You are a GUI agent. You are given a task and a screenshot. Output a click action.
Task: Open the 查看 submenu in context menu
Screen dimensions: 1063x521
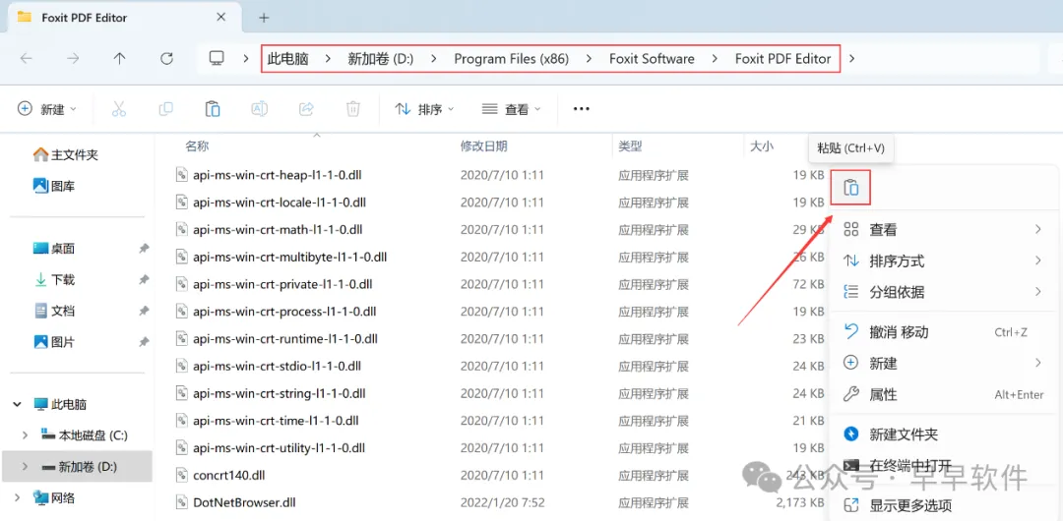[x=942, y=230]
